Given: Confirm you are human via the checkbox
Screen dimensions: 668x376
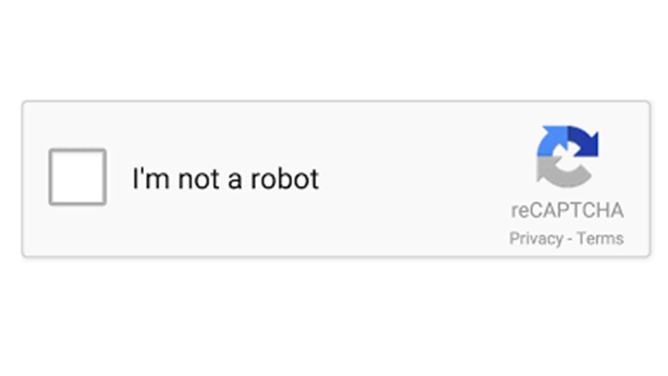Looking at the screenshot, I should [x=77, y=177].
